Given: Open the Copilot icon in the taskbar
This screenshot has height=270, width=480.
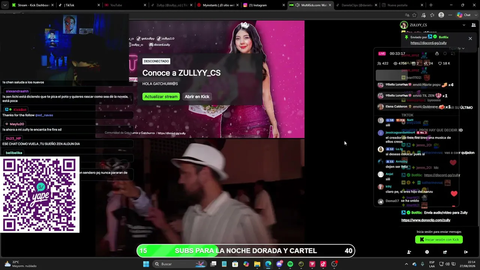Looking at the screenshot, I should 246,264.
